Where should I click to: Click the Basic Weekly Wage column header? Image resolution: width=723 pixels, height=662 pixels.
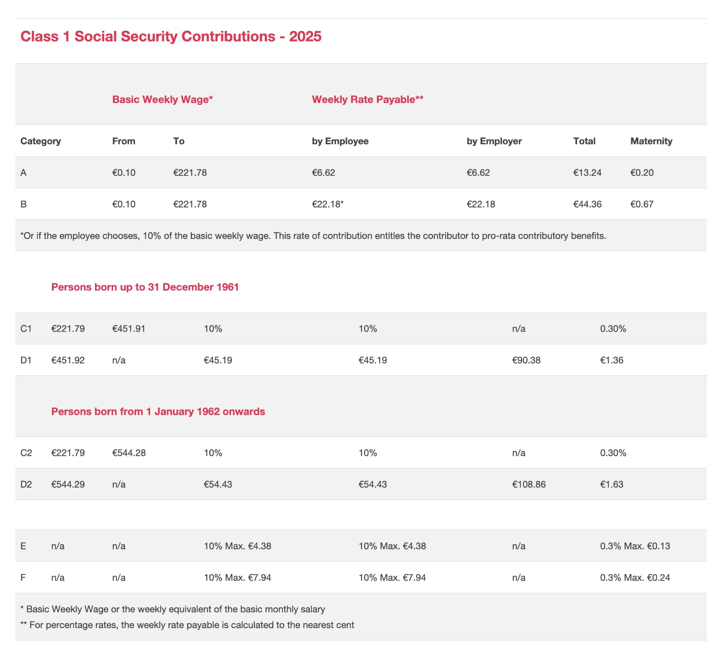(x=162, y=99)
